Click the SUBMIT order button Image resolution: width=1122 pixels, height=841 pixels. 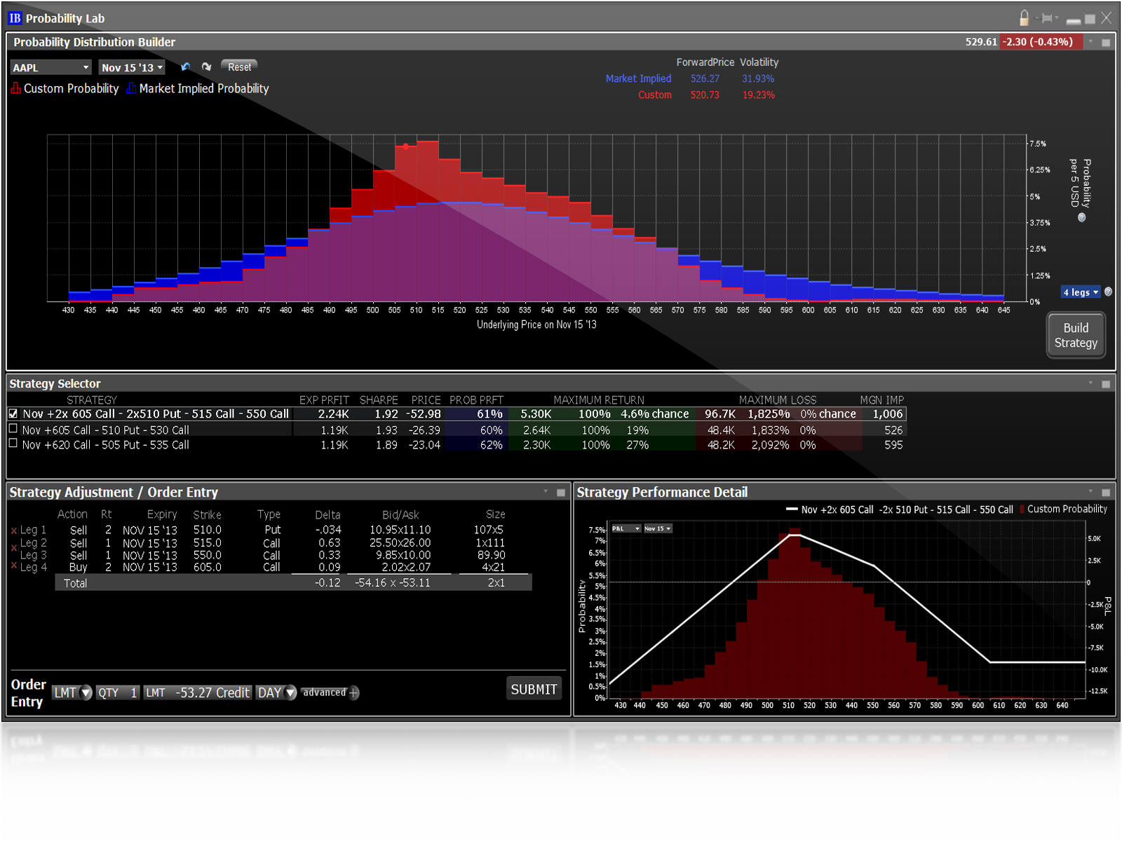click(x=534, y=690)
